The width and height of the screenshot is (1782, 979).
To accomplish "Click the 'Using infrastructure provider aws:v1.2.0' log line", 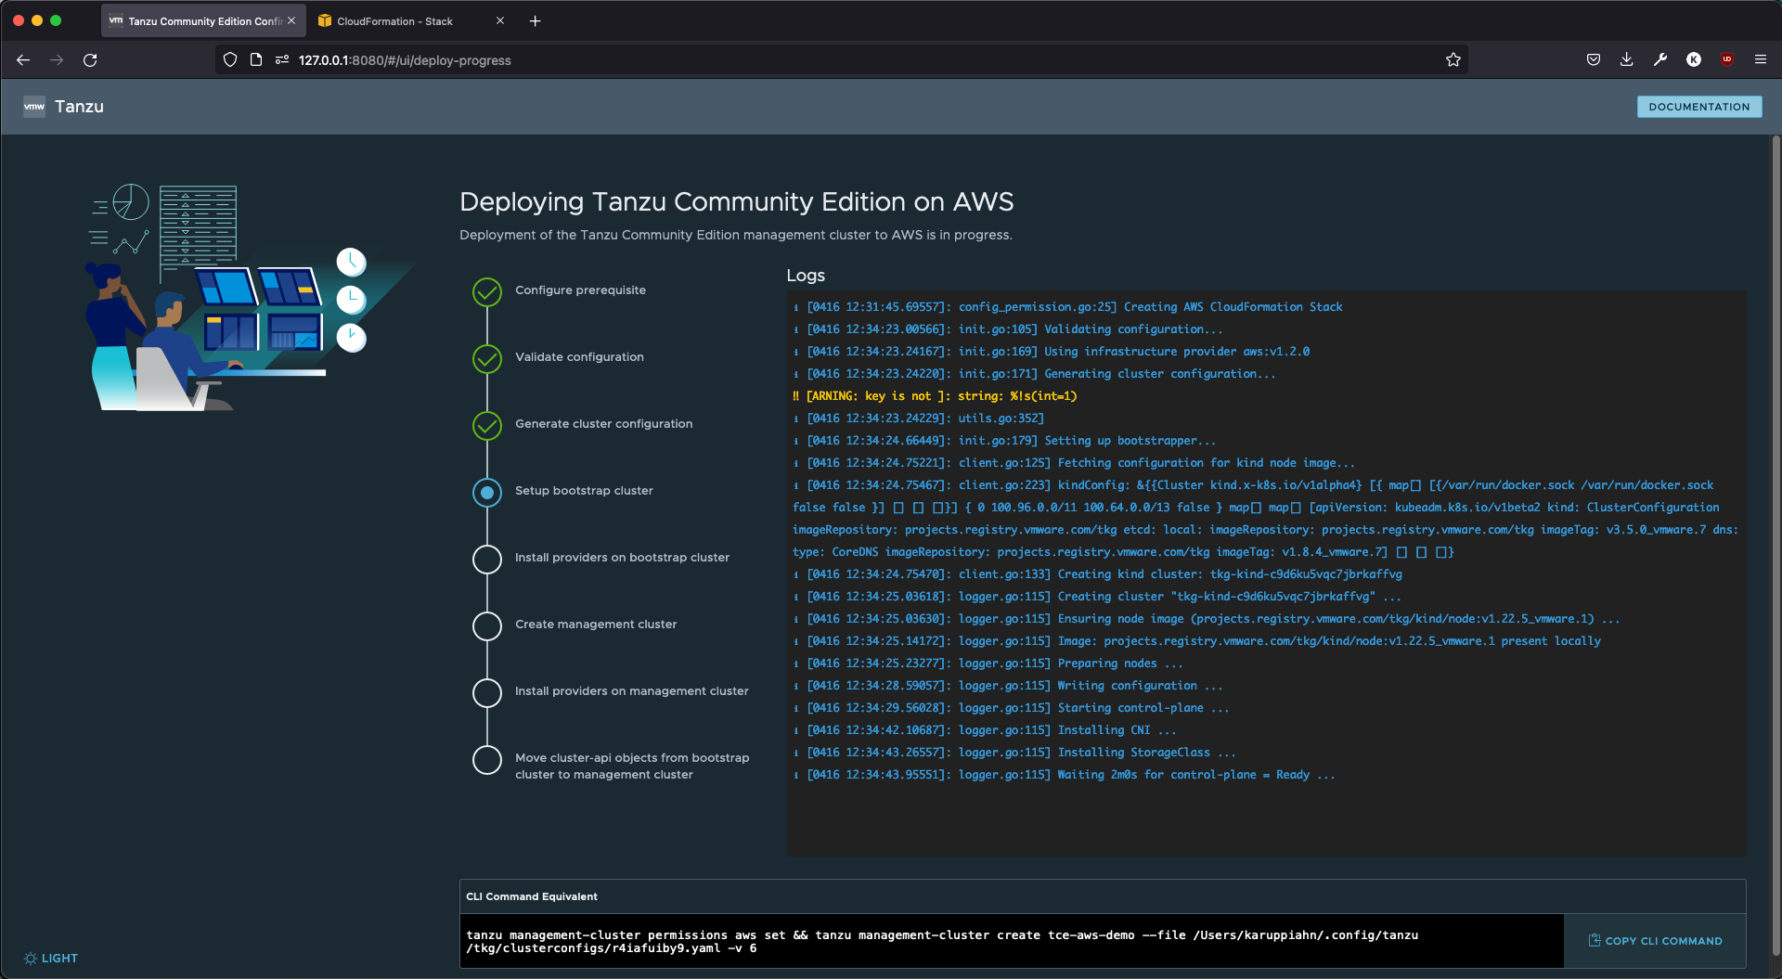I will click(1052, 352).
